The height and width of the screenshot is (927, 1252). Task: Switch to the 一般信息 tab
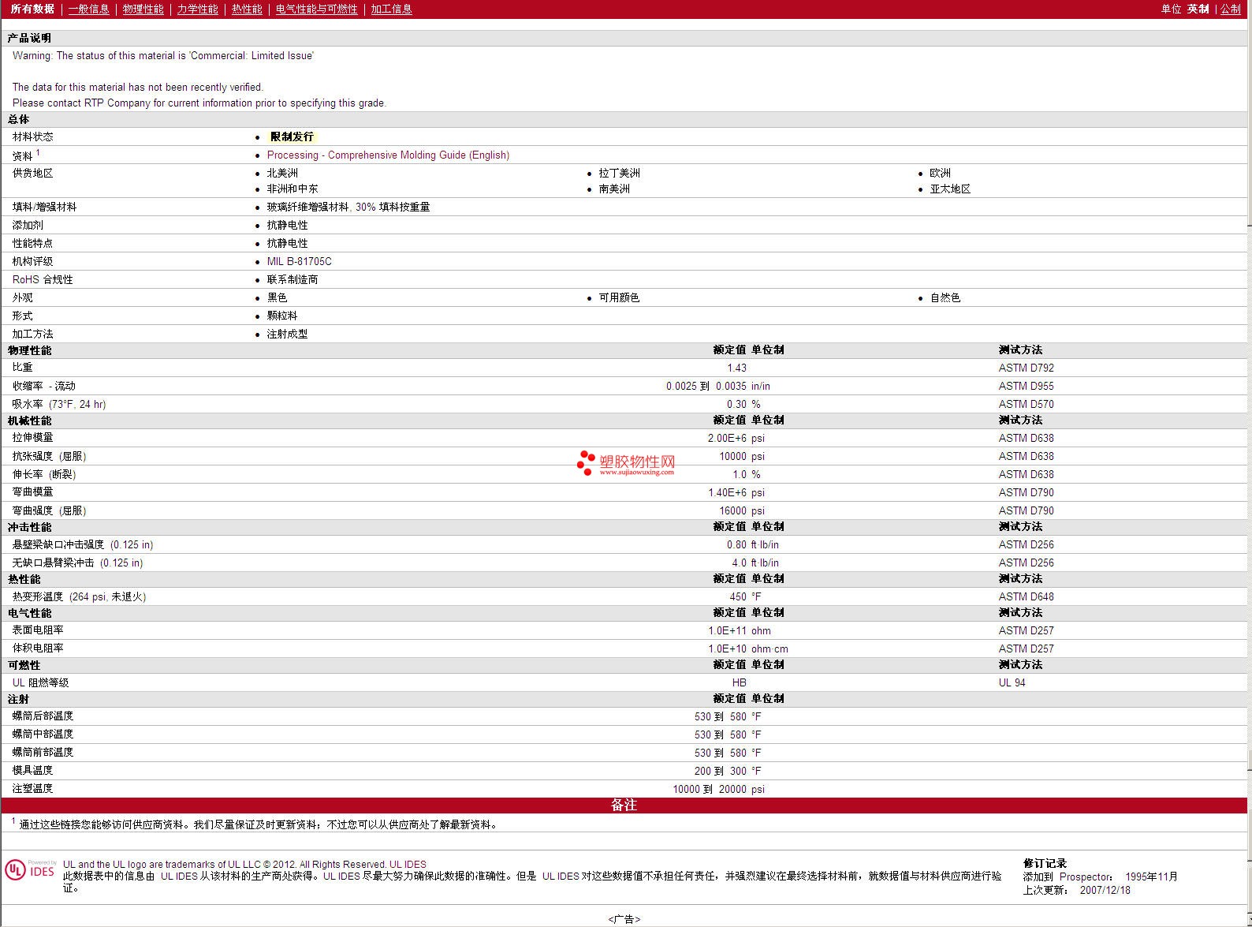pyautogui.click(x=88, y=9)
